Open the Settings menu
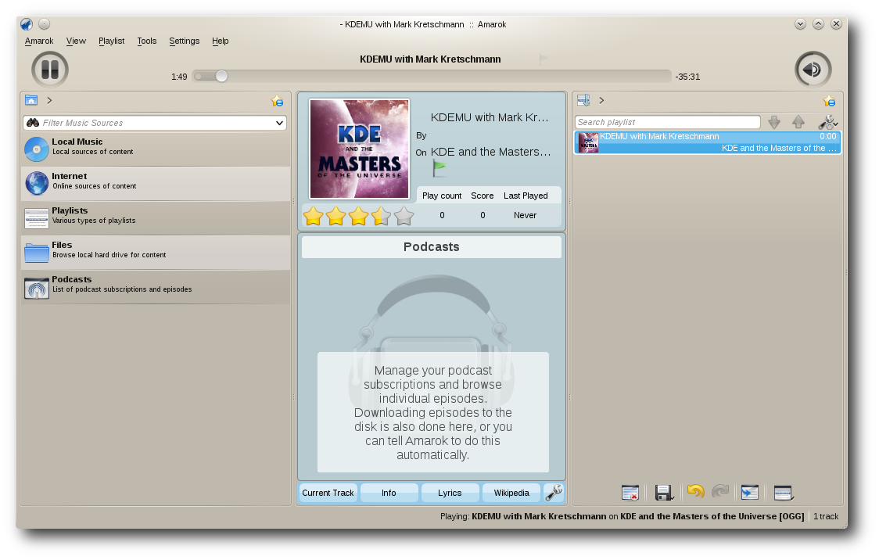 pyautogui.click(x=185, y=41)
